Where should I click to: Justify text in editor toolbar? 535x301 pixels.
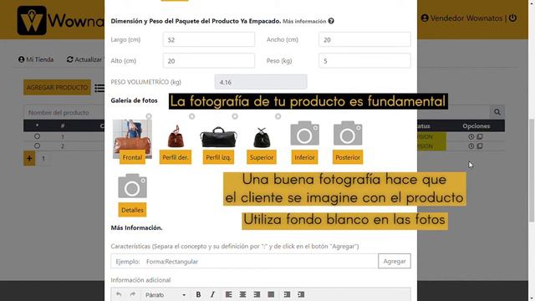271,294
